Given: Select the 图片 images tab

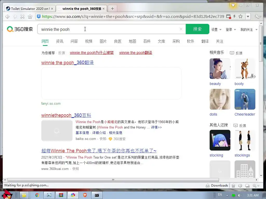Looking at the screenshot, I should coord(103,41).
